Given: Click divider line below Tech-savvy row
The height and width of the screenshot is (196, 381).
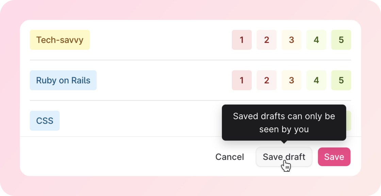Looking at the screenshot, I should tap(190, 60).
